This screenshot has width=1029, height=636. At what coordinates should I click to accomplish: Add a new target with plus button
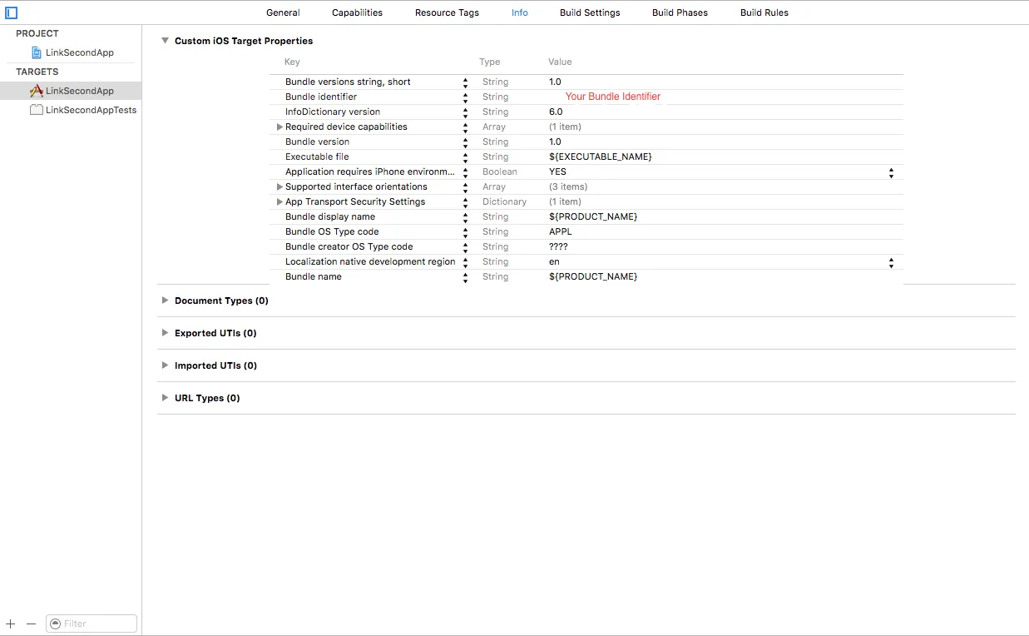(x=11, y=624)
